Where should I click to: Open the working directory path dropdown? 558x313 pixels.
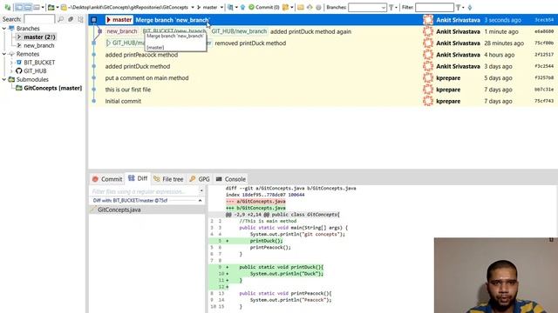(x=193, y=8)
